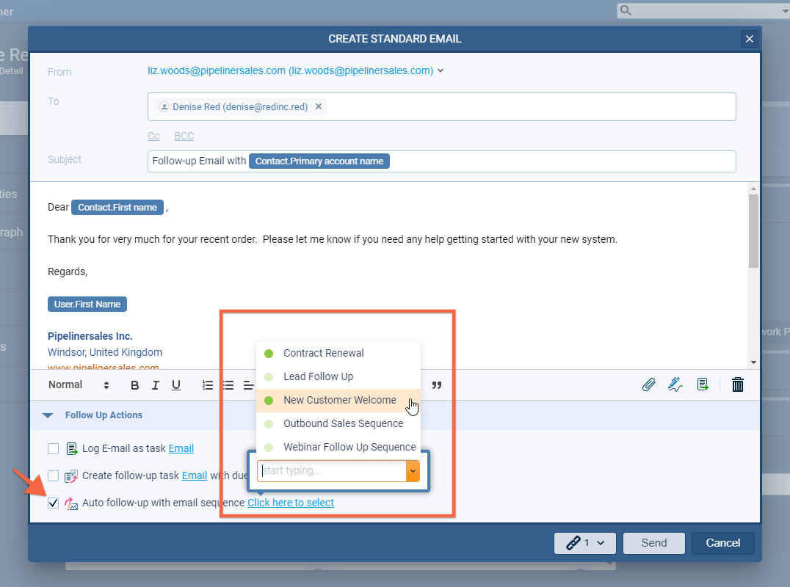Click the sequence search input field
The image size is (790, 587).
332,470
